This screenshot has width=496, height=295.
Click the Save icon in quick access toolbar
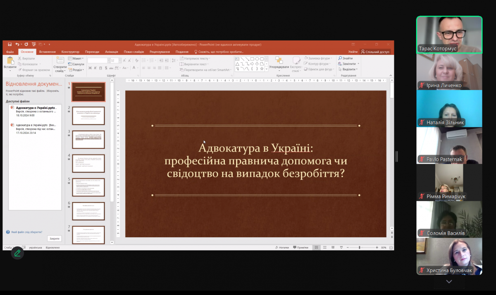pos(10,44)
